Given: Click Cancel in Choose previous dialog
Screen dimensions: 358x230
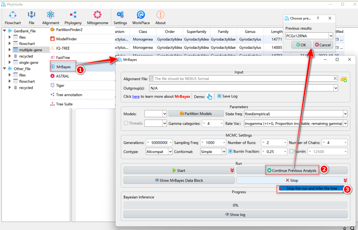Looking at the screenshot, I should [323, 45].
